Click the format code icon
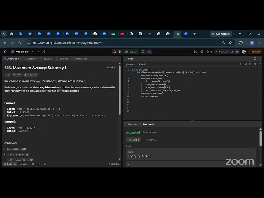Screen dimensions: 264x198 point(241,64)
